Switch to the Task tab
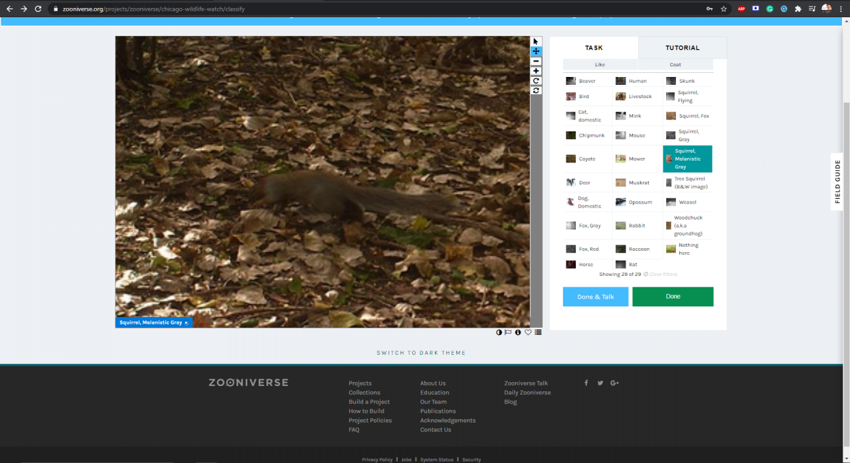 click(x=594, y=48)
